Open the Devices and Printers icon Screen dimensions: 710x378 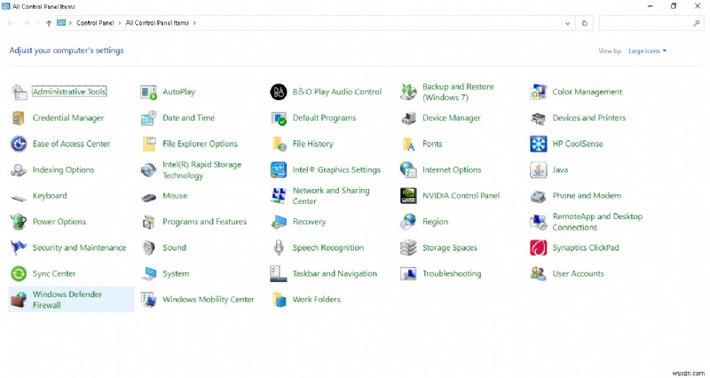tap(539, 118)
